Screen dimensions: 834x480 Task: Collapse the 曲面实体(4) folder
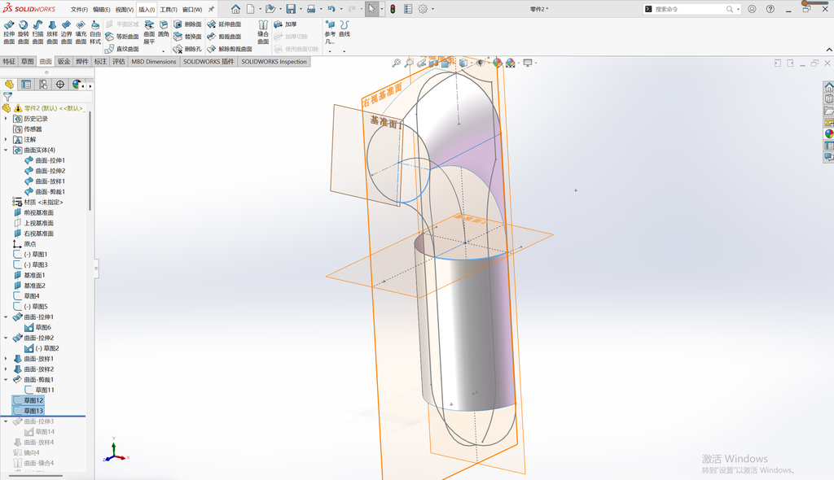[6, 150]
